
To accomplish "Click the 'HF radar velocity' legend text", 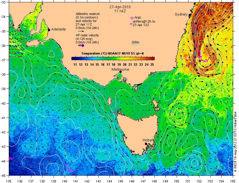I will [x=87, y=35].
